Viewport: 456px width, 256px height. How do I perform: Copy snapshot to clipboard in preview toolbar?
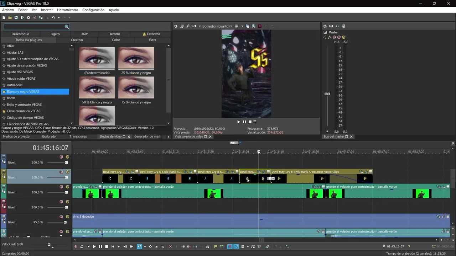click(247, 26)
